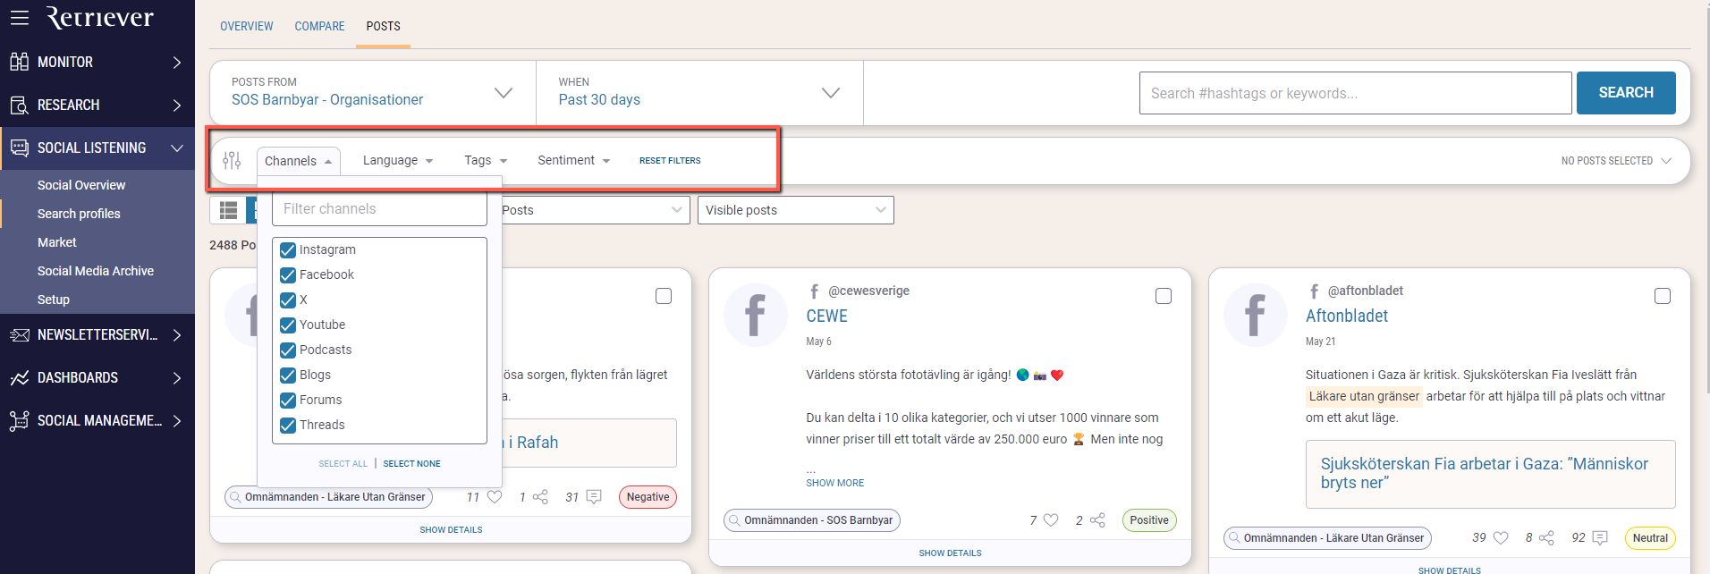Click the Retriever logo
The height and width of the screenshot is (574, 1710).
[x=99, y=17]
